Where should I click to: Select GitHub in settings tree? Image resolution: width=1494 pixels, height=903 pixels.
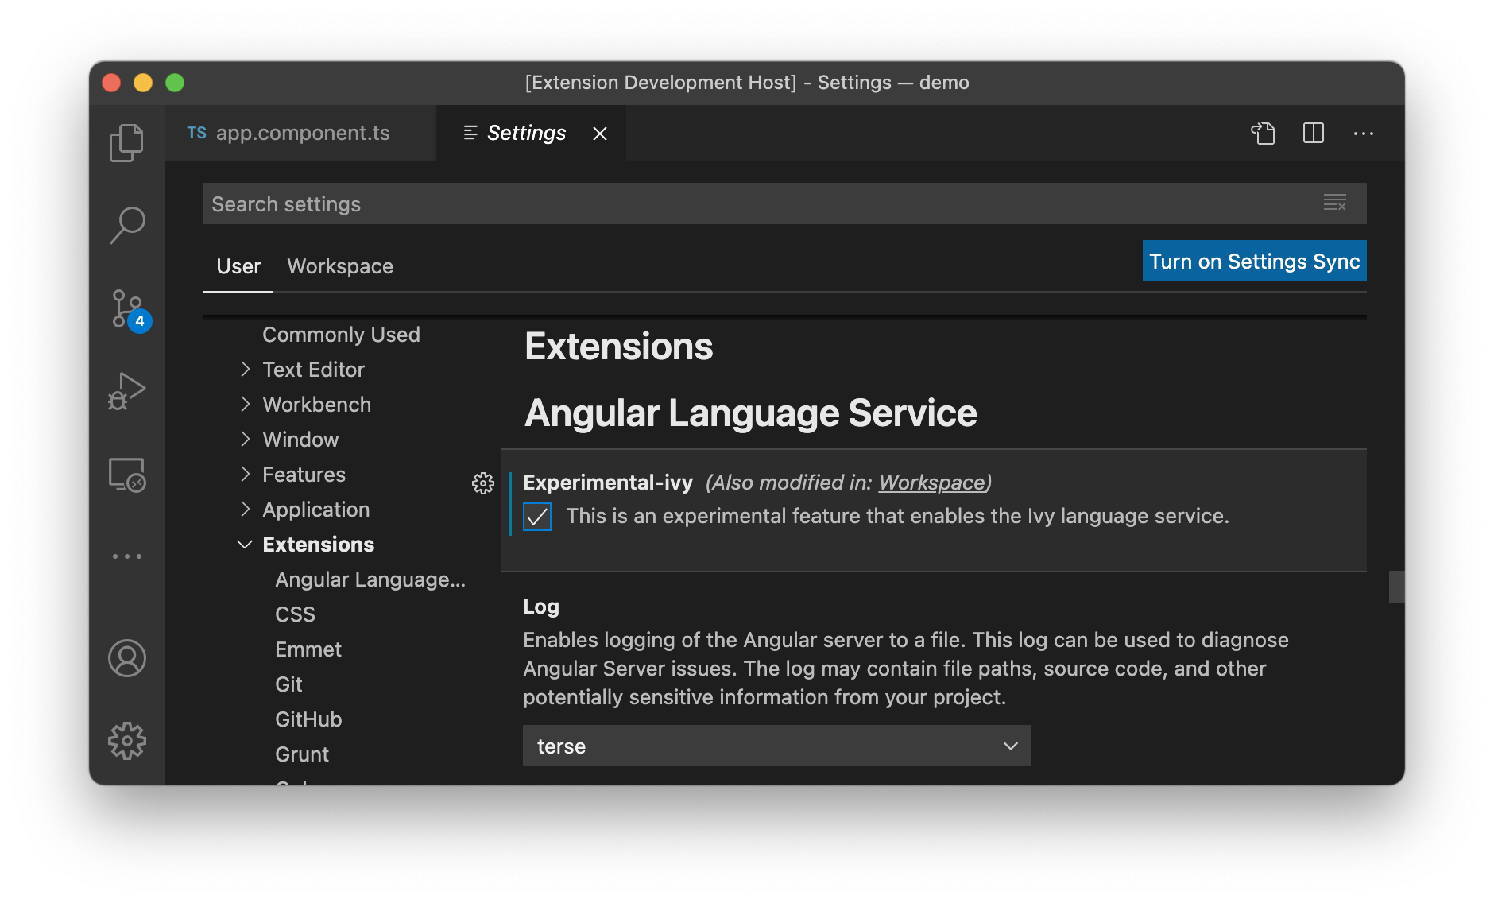[x=308, y=719]
